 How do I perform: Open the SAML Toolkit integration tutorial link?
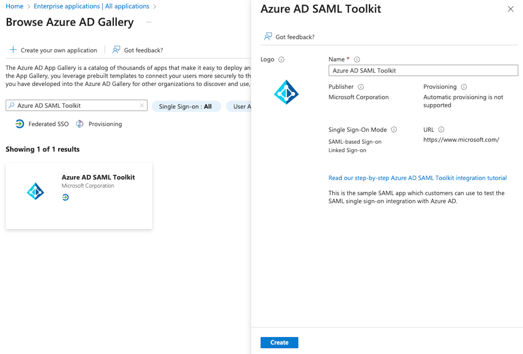(x=417, y=178)
